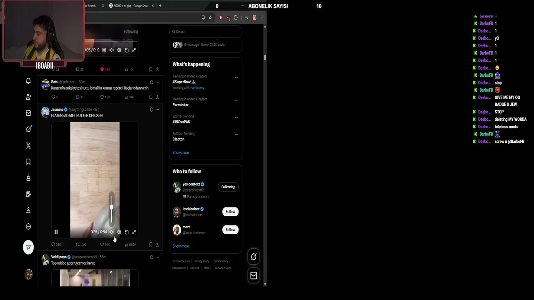The image size is (534, 300).
Task: Follow lewisbahce
Action: (230, 212)
